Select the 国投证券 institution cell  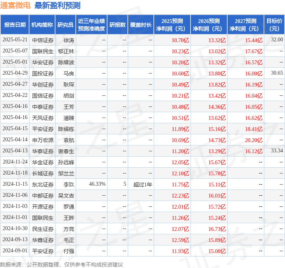click(43, 74)
